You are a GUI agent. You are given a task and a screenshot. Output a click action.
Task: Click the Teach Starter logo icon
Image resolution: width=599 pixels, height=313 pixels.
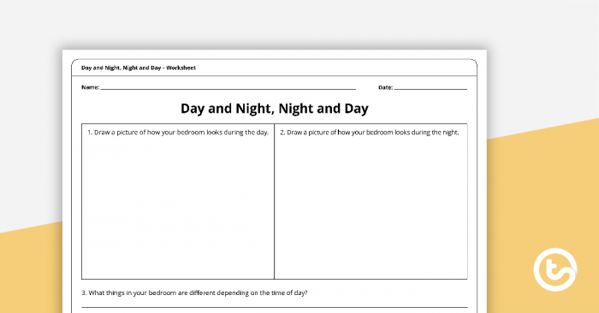pyautogui.click(x=555, y=269)
